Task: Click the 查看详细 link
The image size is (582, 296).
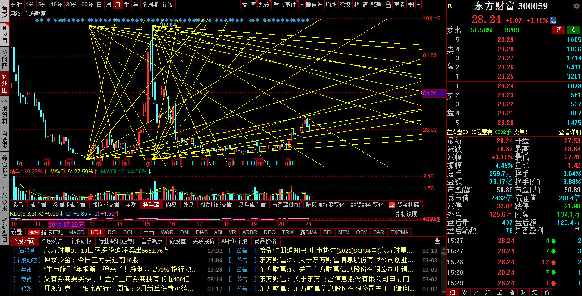Action: [x=570, y=133]
